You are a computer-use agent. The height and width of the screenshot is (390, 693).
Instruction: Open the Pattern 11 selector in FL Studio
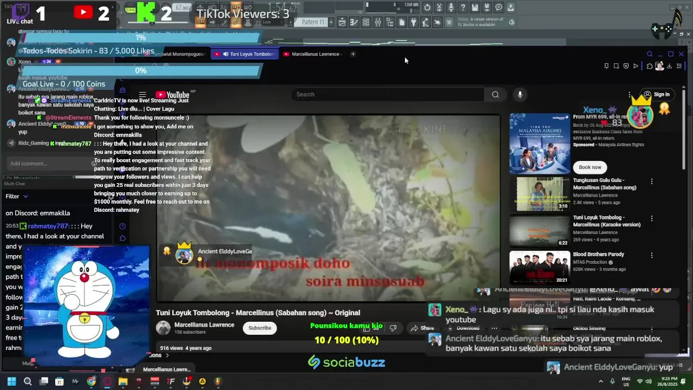click(313, 22)
